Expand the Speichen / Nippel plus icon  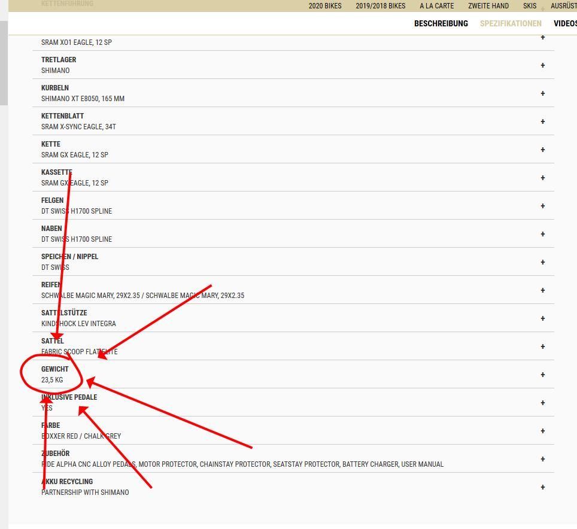542,262
